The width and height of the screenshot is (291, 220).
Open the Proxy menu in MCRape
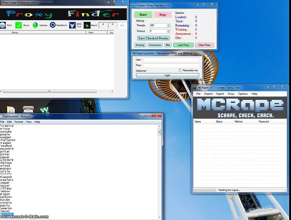[231, 94]
